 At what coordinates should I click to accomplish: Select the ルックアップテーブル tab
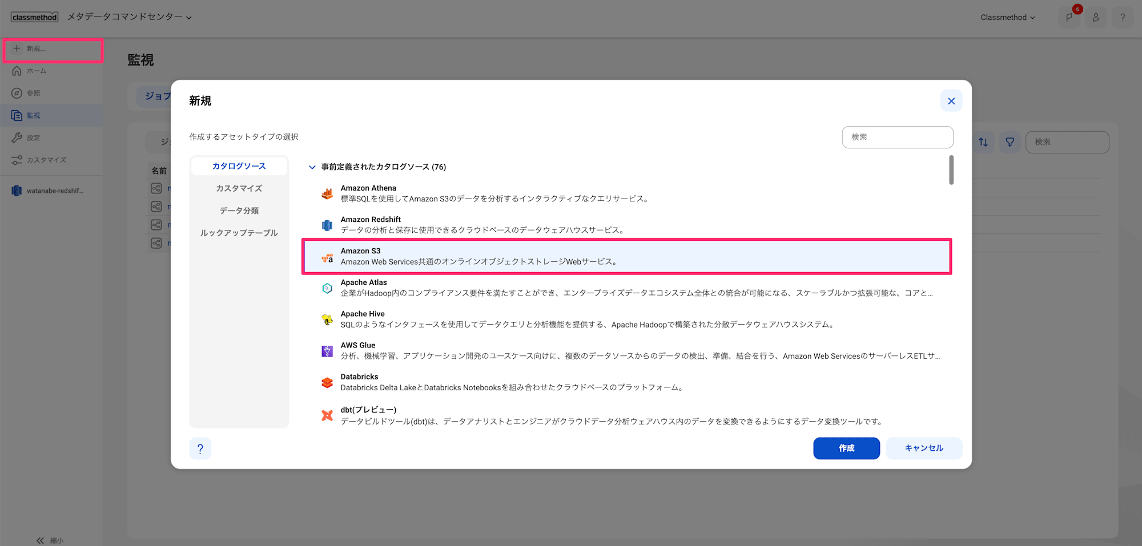[239, 233]
